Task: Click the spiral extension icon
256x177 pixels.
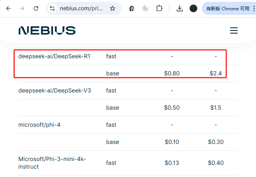Action: [145, 8]
